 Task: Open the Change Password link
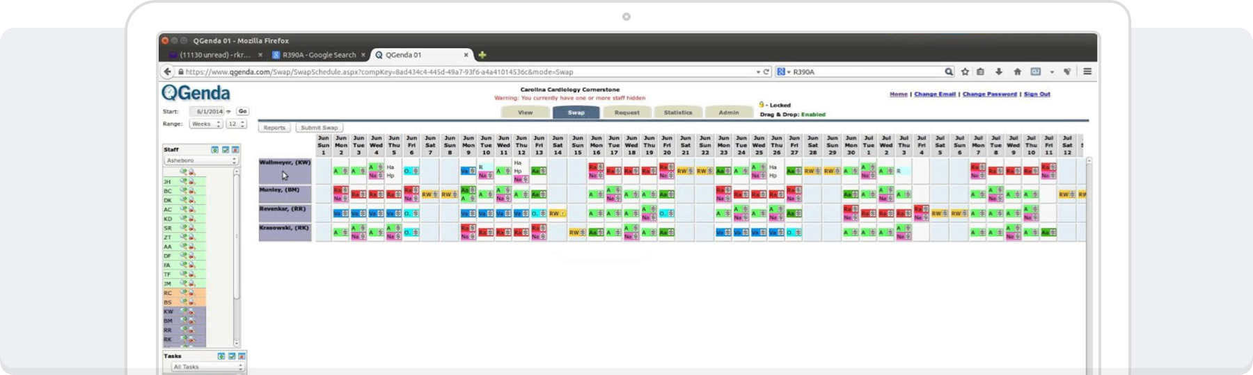tap(989, 94)
